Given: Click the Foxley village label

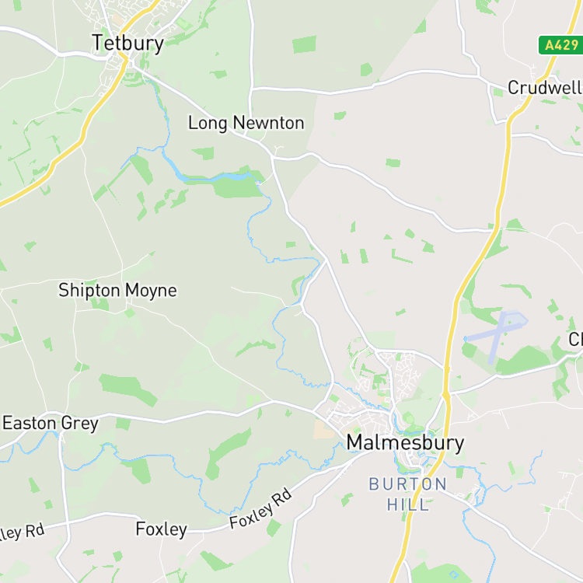Looking at the screenshot, I should tap(162, 529).
